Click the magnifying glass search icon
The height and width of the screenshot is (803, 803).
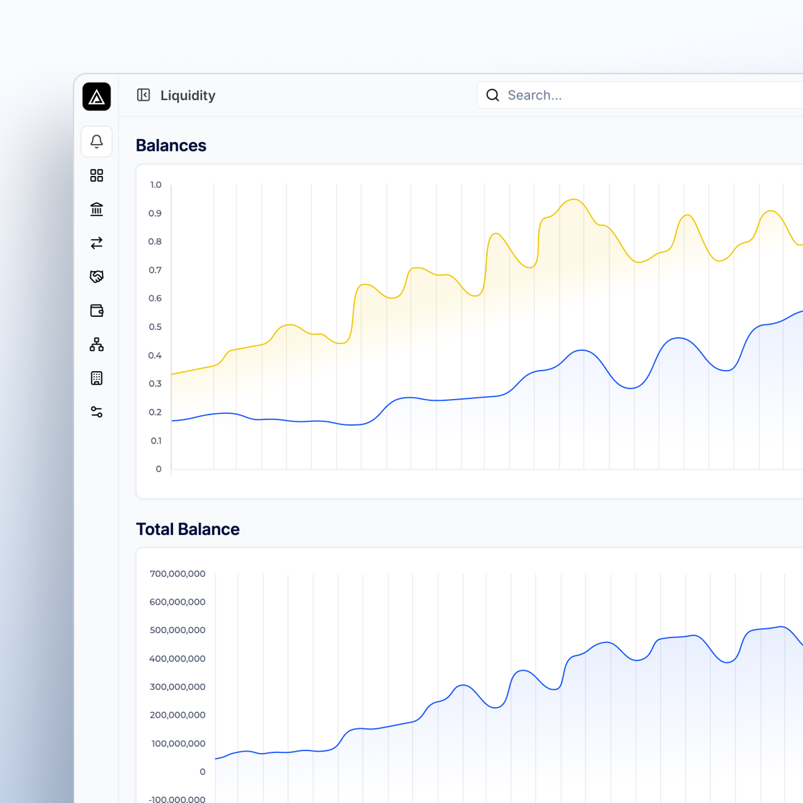click(492, 95)
